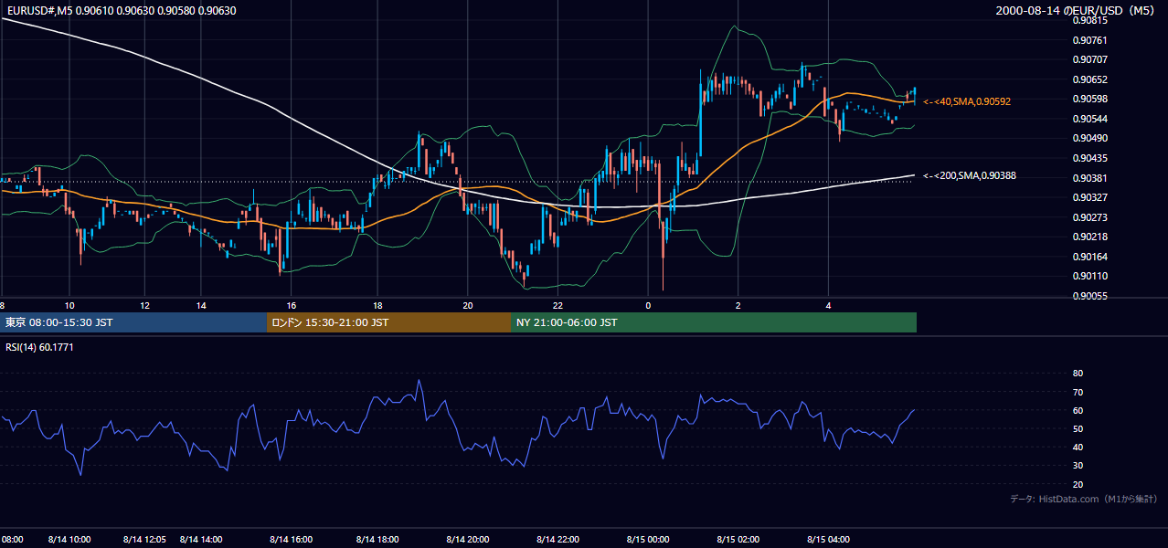This screenshot has width=1168, height=548.
Task: Click price axis value 0.90761
Action: [1089, 40]
